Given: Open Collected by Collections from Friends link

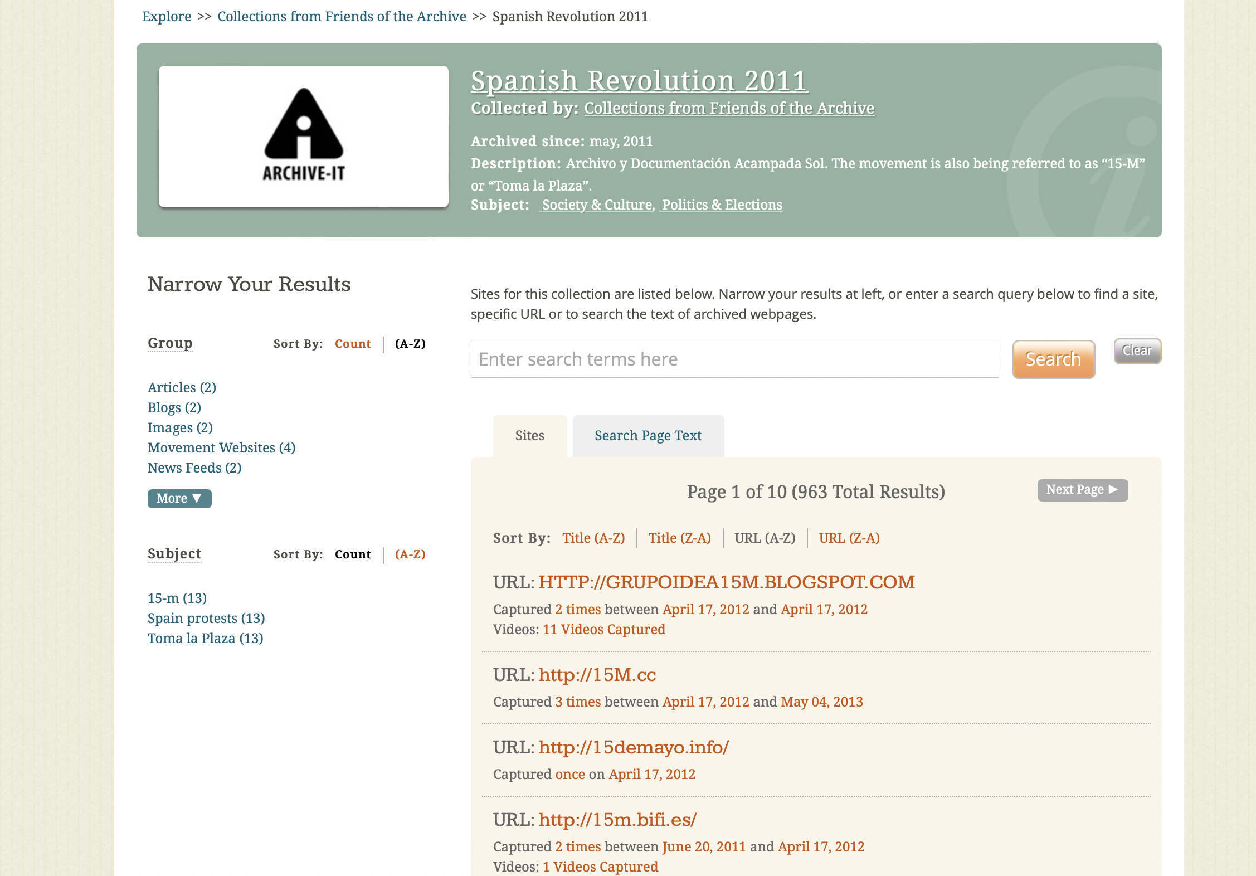Looking at the screenshot, I should pyautogui.click(x=729, y=108).
